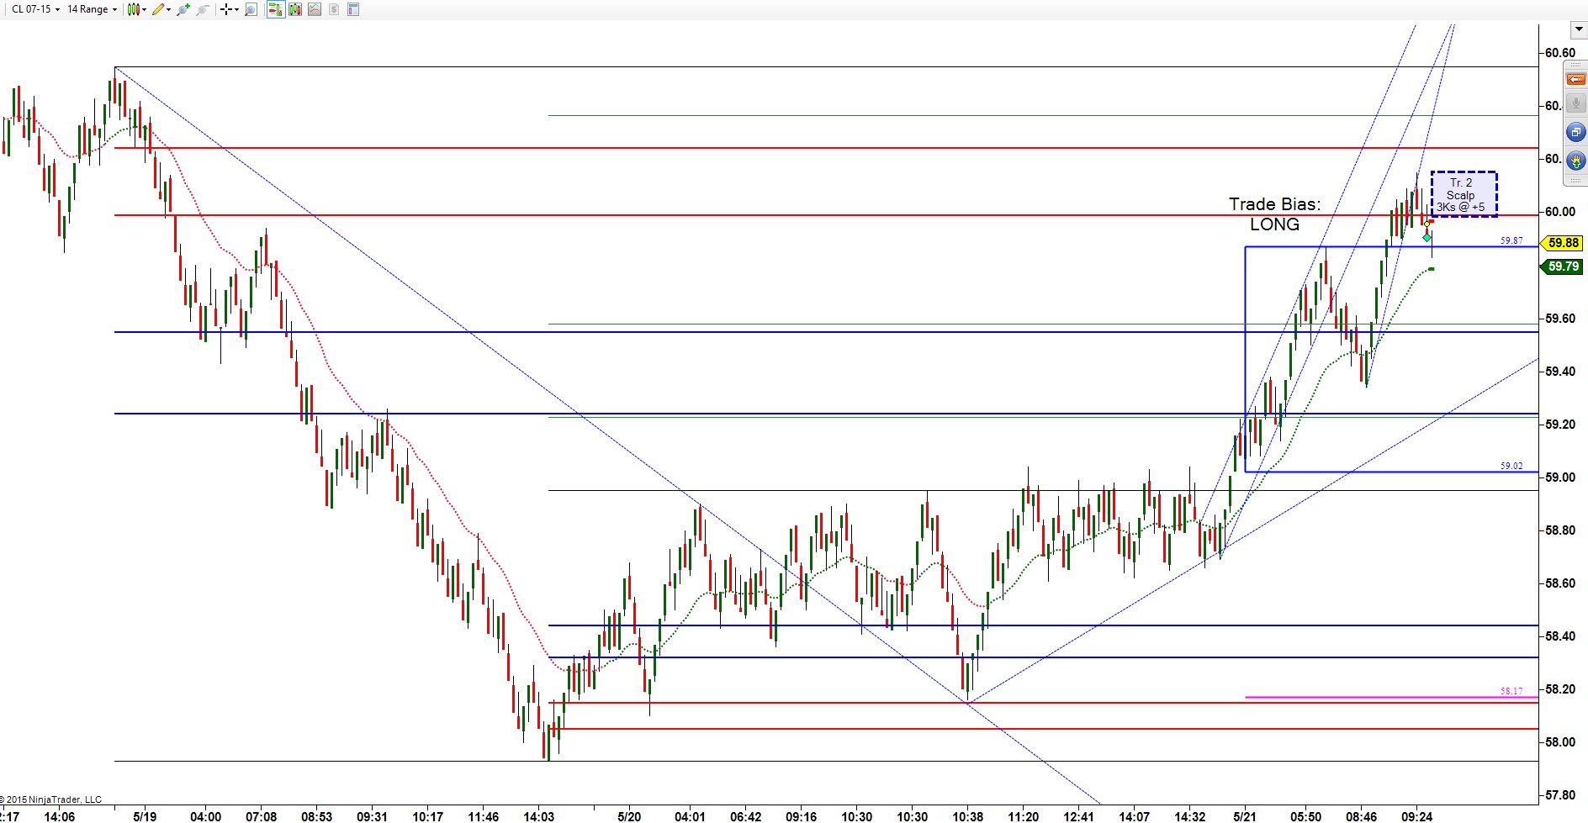The image size is (1588, 823).
Task: Click the dropdown arrow above the price axis
Action: tap(1579, 29)
